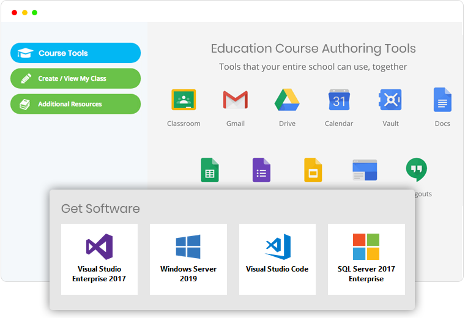Click the Get Software heading

(100, 209)
